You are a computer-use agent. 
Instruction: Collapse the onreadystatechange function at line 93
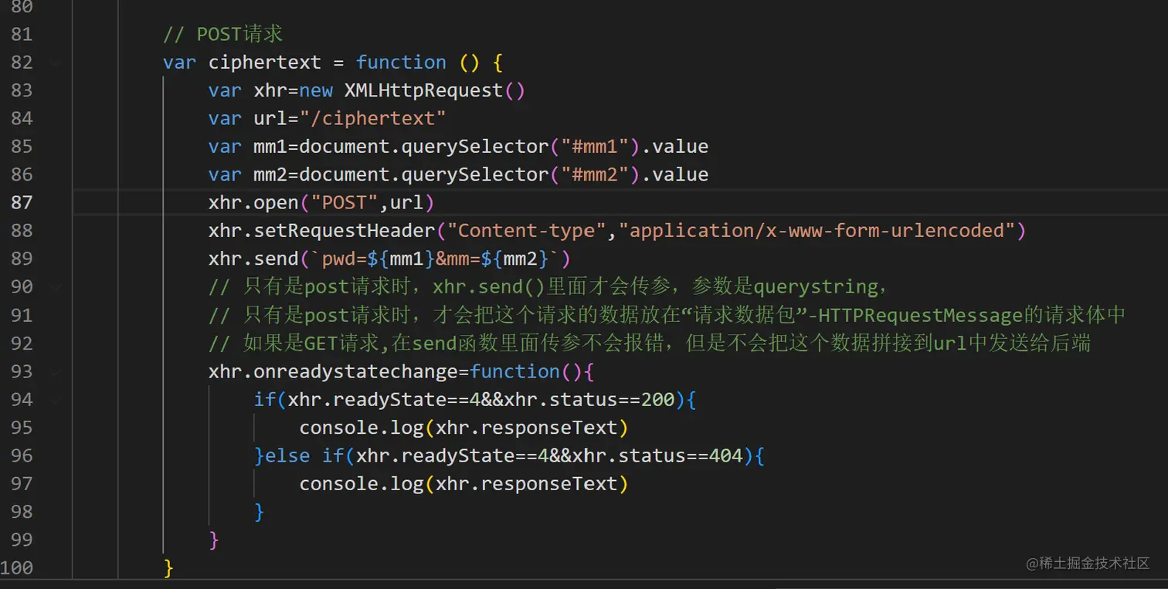56,371
